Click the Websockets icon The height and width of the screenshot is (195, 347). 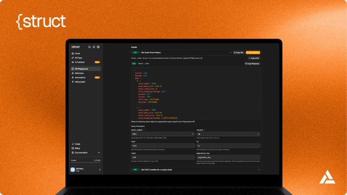(73, 82)
